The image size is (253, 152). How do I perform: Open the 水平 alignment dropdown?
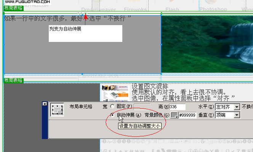tap(227, 107)
